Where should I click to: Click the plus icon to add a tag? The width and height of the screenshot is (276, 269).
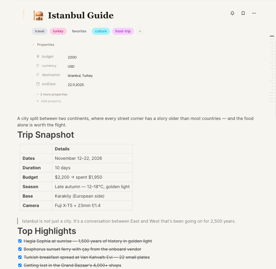coord(140,31)
